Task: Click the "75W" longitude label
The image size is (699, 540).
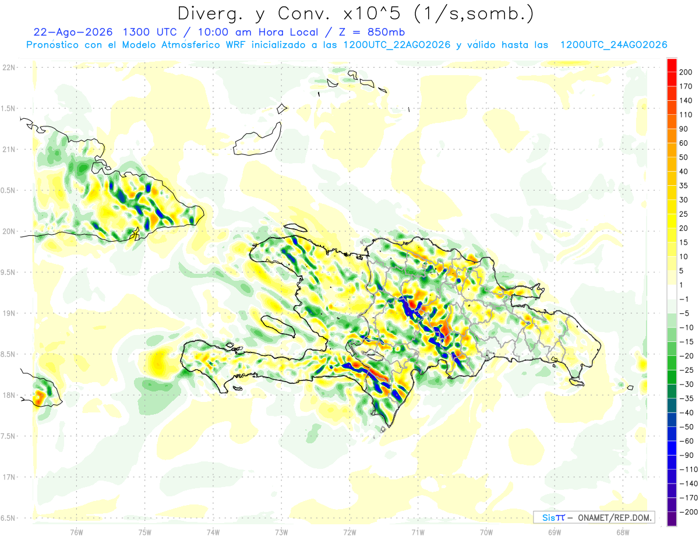Action: coord(145,532)
